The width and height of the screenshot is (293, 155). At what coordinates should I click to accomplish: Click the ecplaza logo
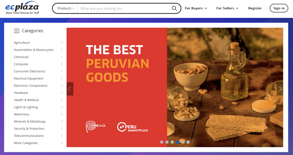point(22,8)
